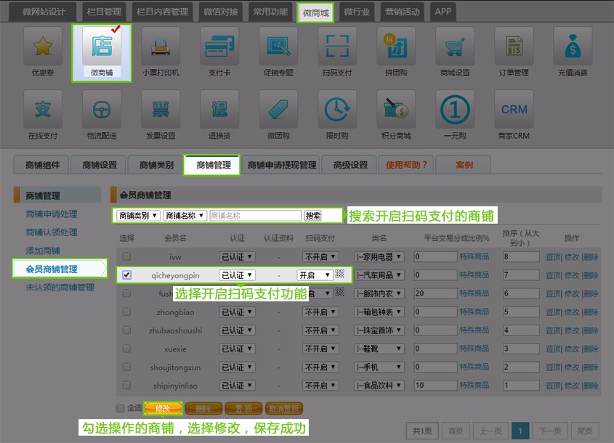Open the 扫码支付 dropdown for zhongbiao
This screenshot has height=443, width=614.
click(x=320, y=312)
